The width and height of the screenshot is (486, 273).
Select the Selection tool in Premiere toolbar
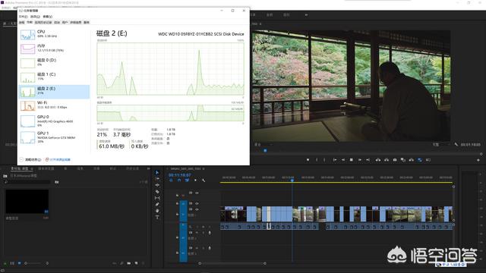[x=157, y=172]
